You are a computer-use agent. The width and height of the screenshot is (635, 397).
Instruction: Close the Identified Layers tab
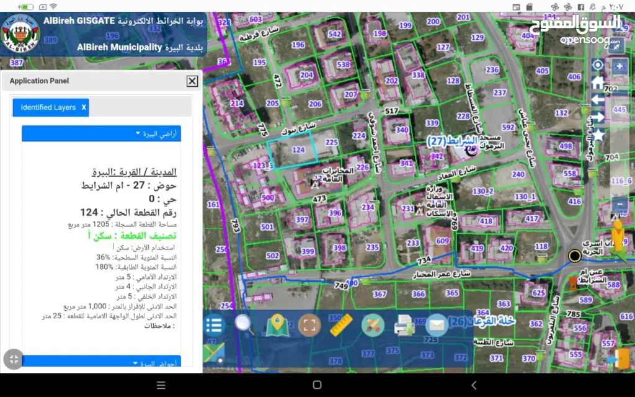pyautogui.click(x=84, y=107)
